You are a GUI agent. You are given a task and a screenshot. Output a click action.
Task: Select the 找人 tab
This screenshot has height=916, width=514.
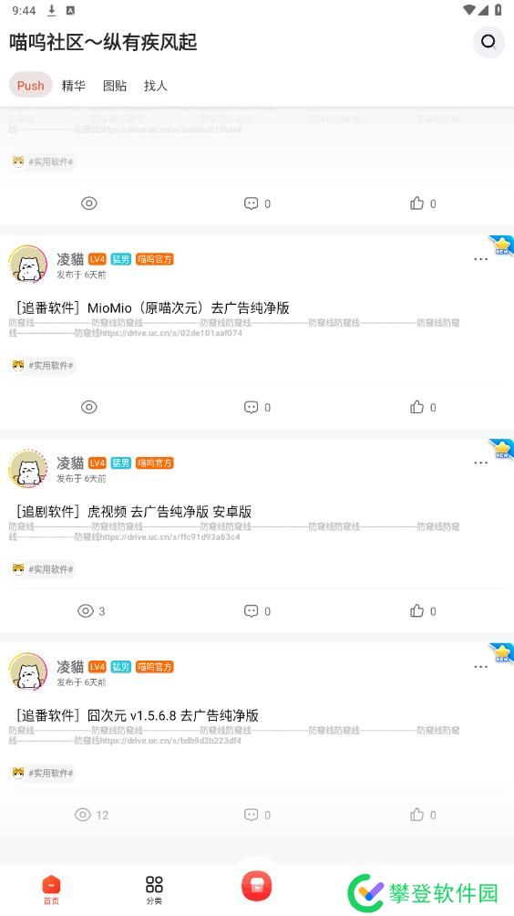(x=156, y=86)
